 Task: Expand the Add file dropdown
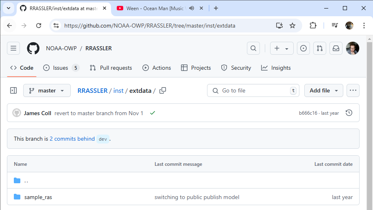click(323, 90)
